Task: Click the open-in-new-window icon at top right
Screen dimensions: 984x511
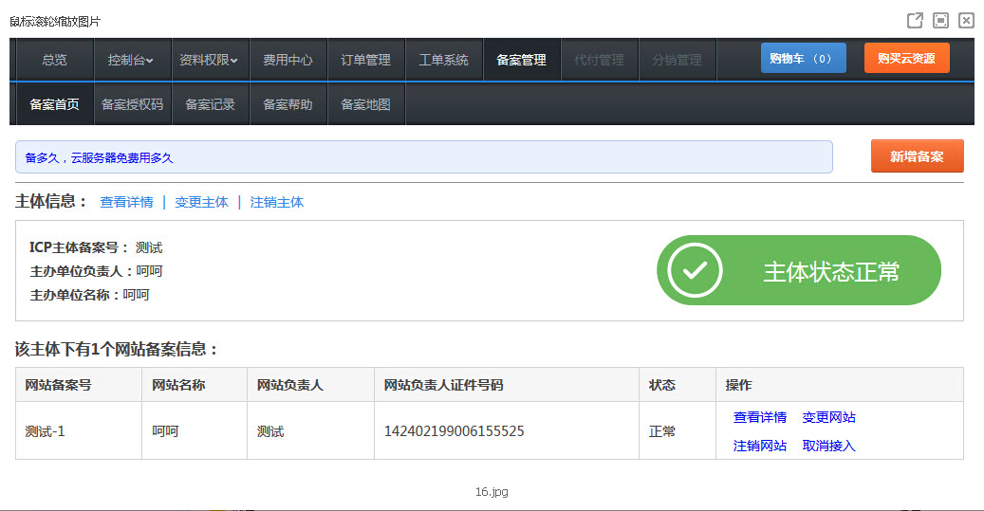Action: tap(915, 20)
